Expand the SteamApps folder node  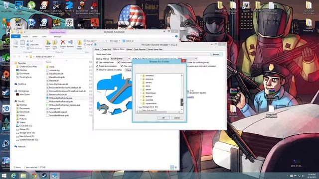[141, 93]
